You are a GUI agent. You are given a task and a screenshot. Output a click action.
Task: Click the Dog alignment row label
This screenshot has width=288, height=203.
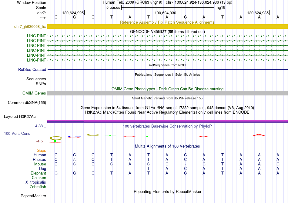pos(42,169)
